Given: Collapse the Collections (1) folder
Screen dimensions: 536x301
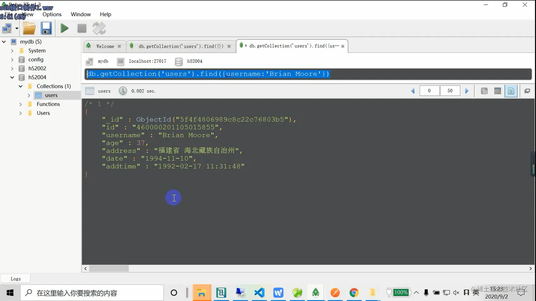Looking at the screenshot, I should 21,86.
